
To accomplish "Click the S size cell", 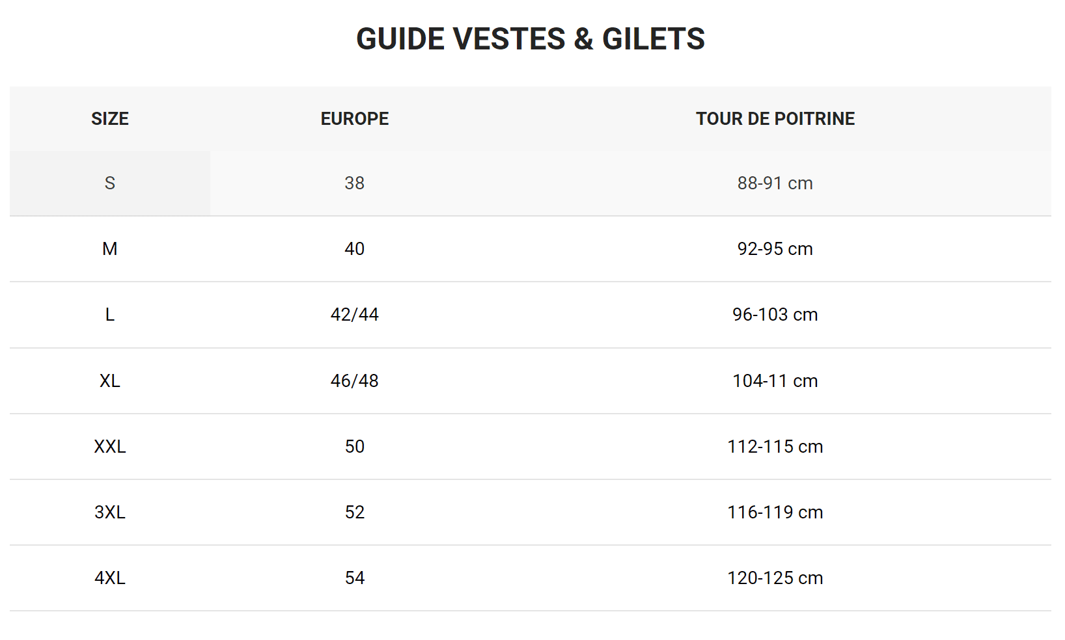I will point(110,183).
